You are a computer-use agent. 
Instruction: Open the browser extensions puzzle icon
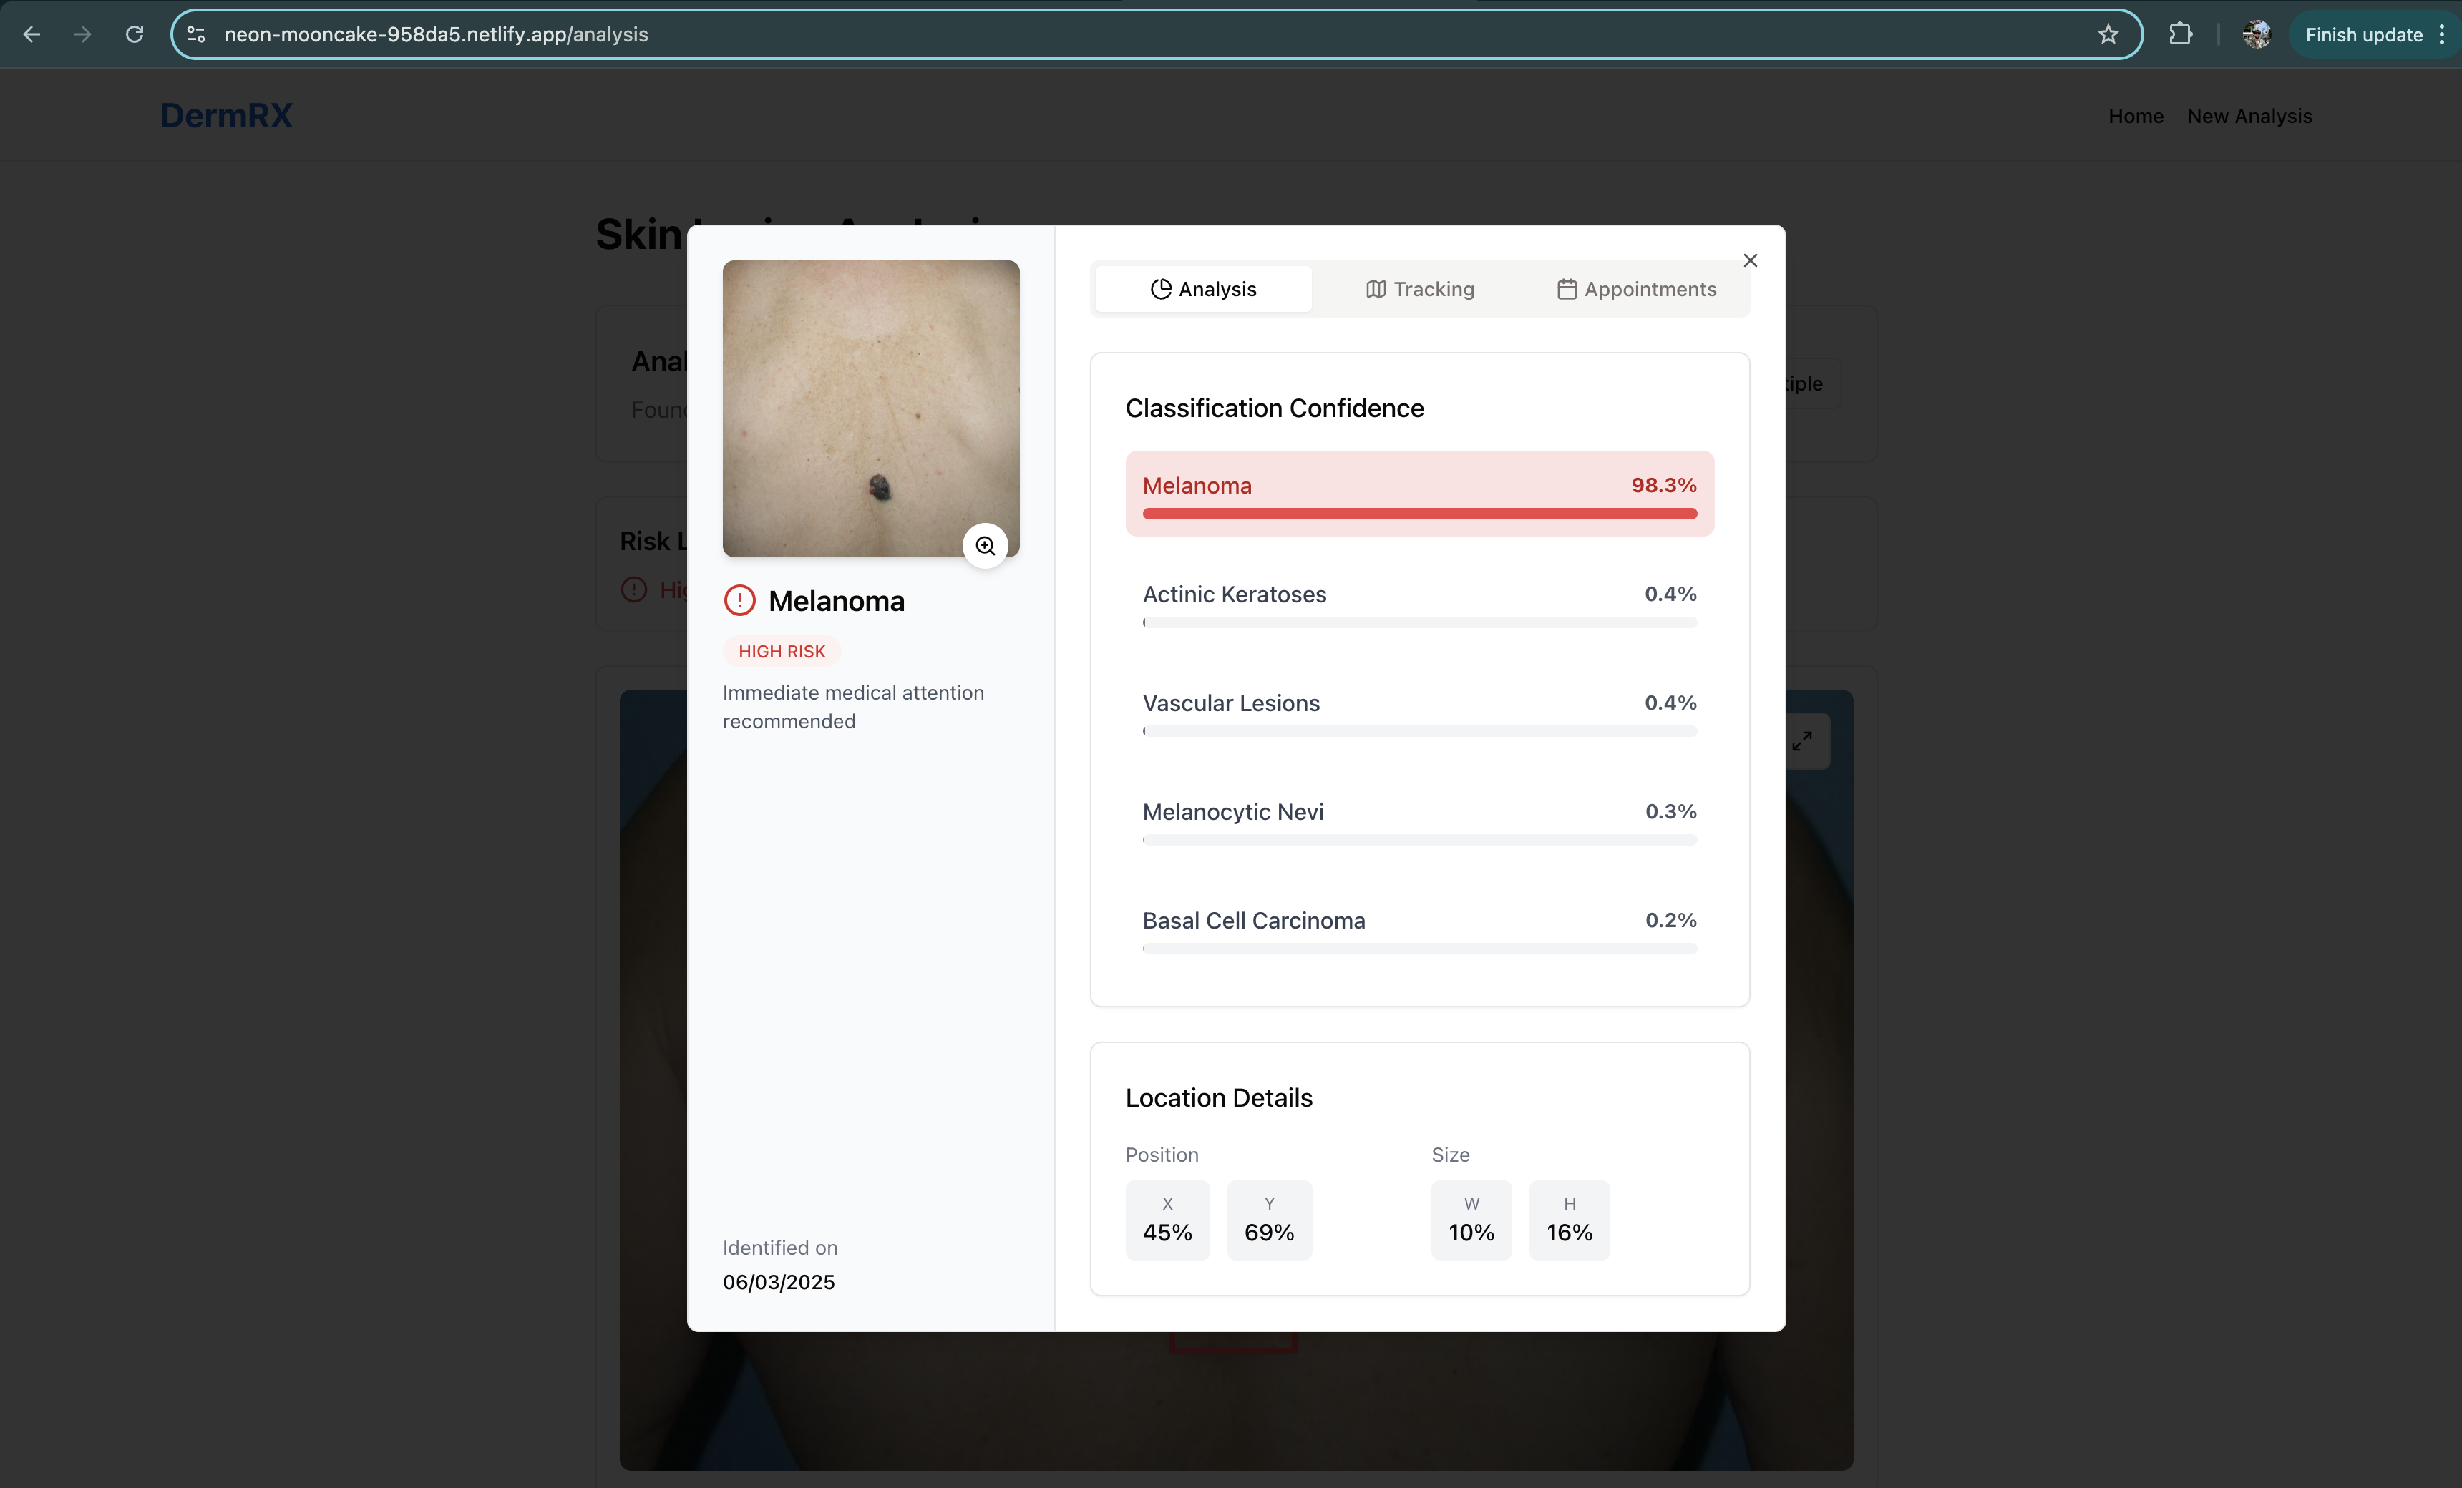pyautogui.click(x=2180, y=35)
